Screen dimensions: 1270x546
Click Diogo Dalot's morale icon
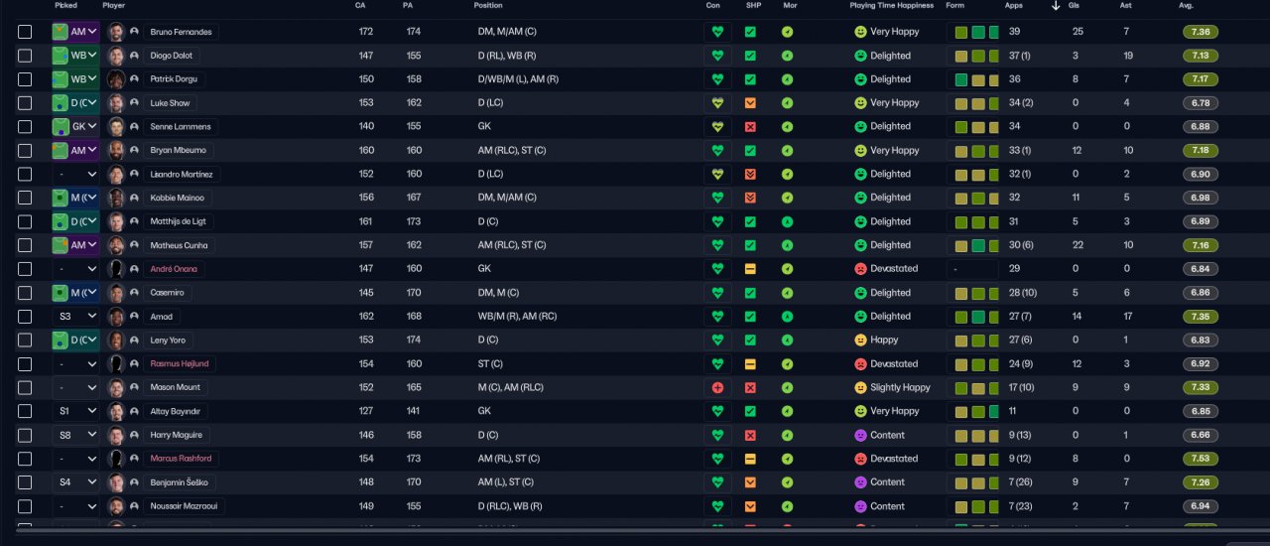[787, 56]
